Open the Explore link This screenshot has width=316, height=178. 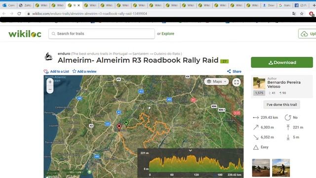[x=168, y=34]
